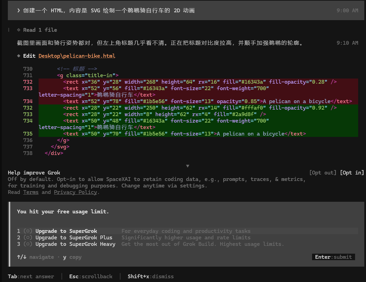The height and width of the screenshot is (282, 366).
Task: Click the Shift+x:dismiss hint
Action: 151,277
